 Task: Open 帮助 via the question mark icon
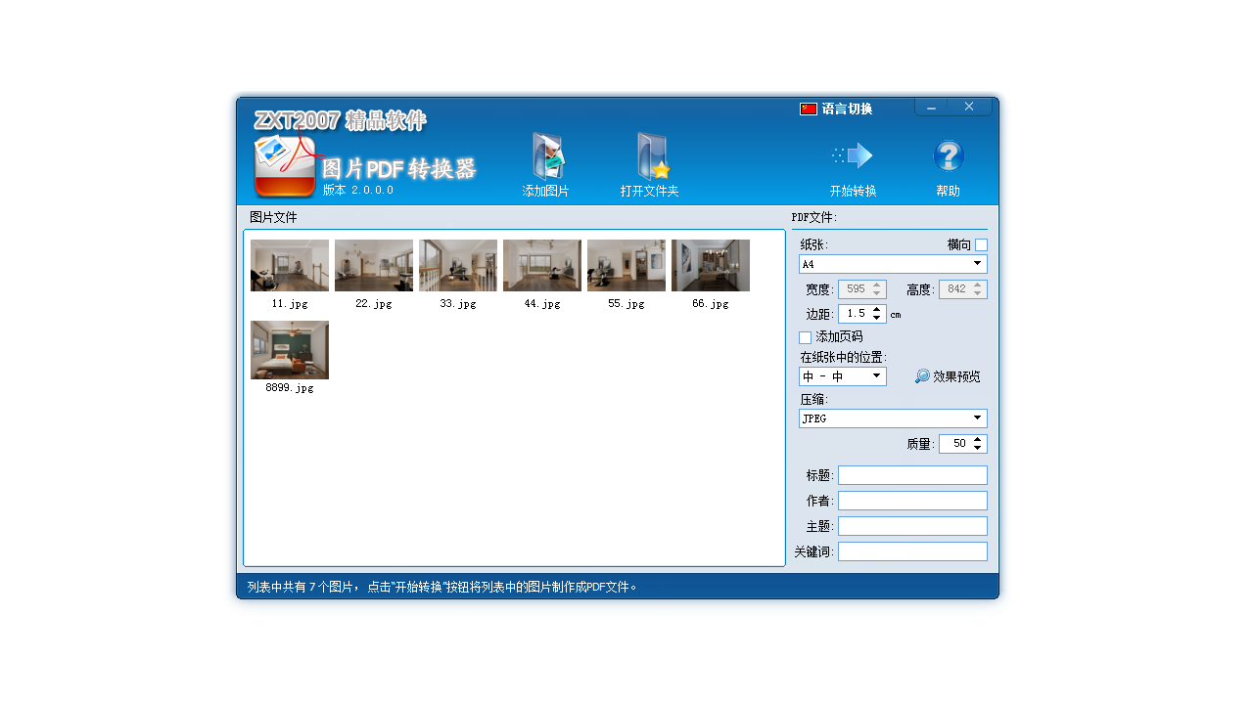(948, 154)
